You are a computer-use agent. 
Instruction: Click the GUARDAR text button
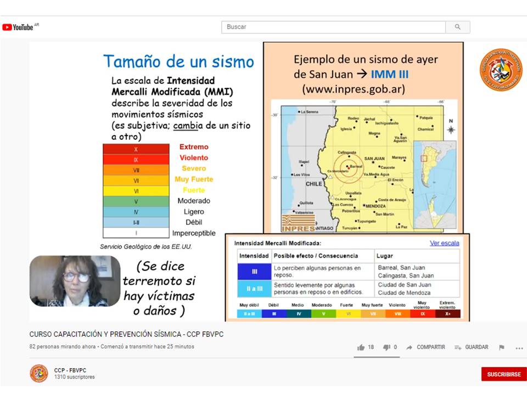476,347
